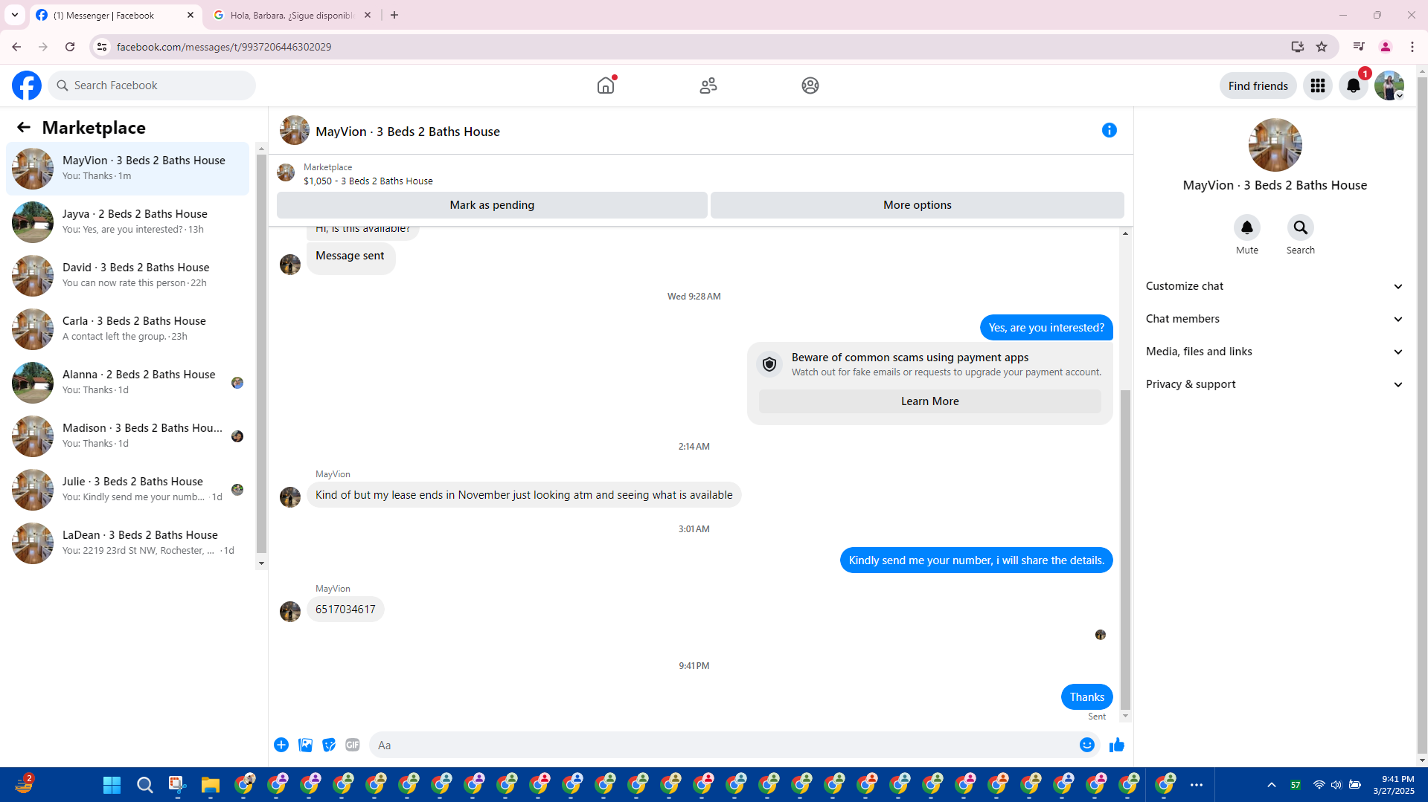This screenshot has width=1428, height=802.
Task: Switch to the Messenger | Facebook tab
Action: (115, 15)
